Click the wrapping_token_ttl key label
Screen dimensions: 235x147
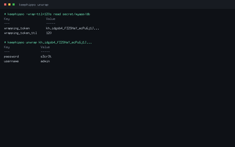[21, 33]
